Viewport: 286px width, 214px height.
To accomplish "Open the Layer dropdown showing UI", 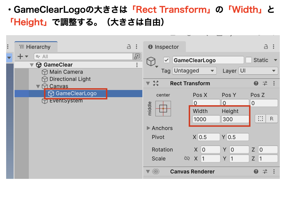I will click(x=258, y=71).
